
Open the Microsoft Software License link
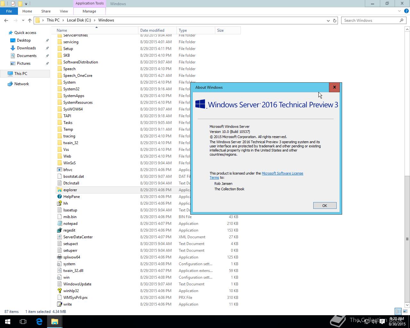pos(282,173)
